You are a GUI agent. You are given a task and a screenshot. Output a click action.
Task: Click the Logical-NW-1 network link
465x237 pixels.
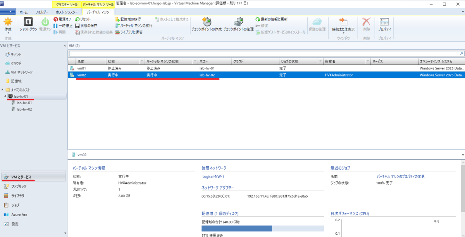click(x=213, y=176)
